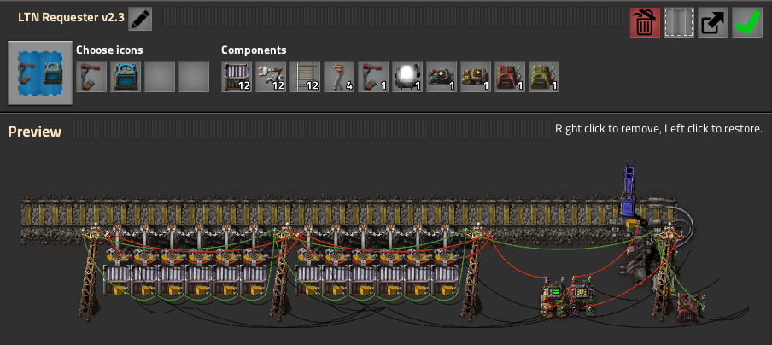This screenshot has height=345, width=772.
Task: Click the red trash can delete button
Action: pyautogui.click(x=645, y=22)
